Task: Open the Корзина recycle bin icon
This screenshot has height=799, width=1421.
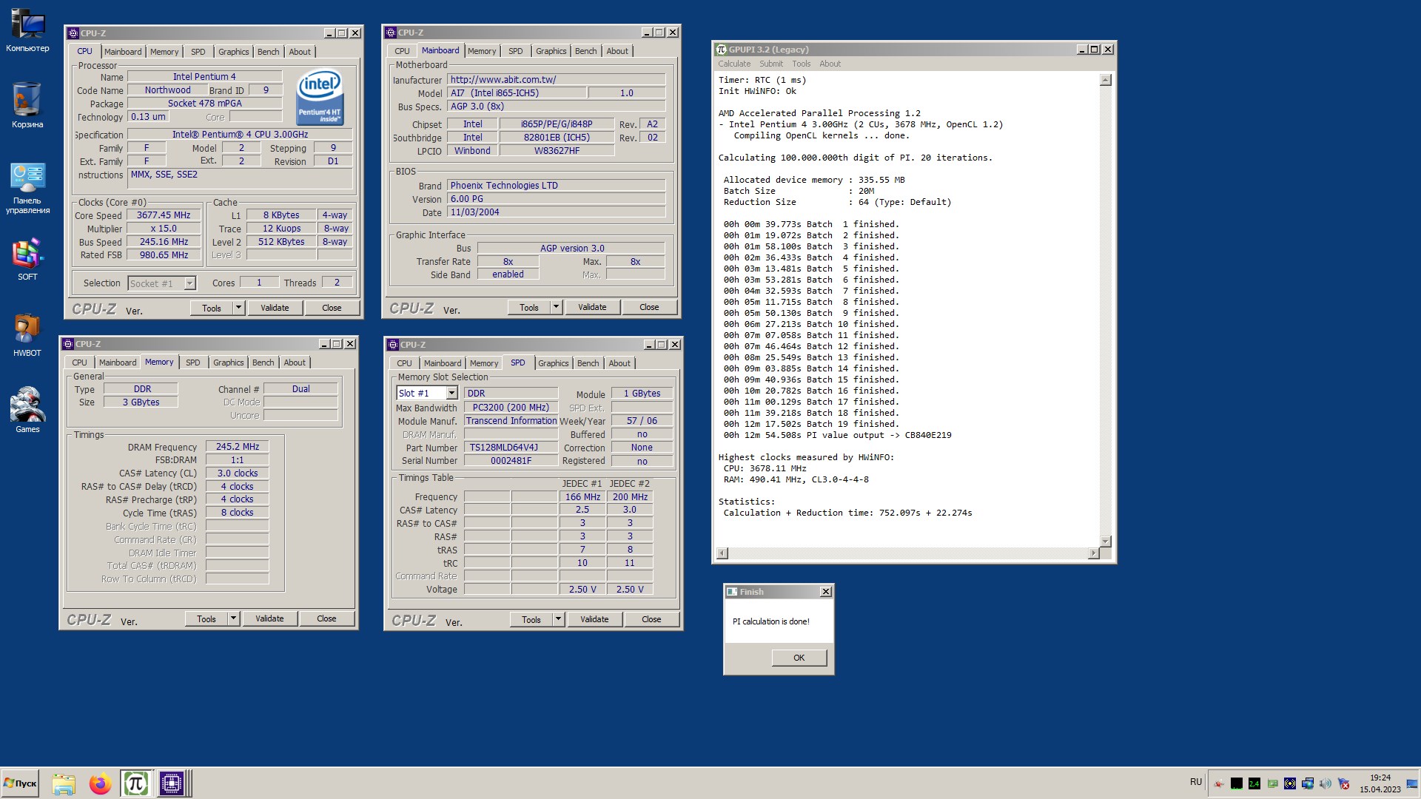Action: coord(27,106)
